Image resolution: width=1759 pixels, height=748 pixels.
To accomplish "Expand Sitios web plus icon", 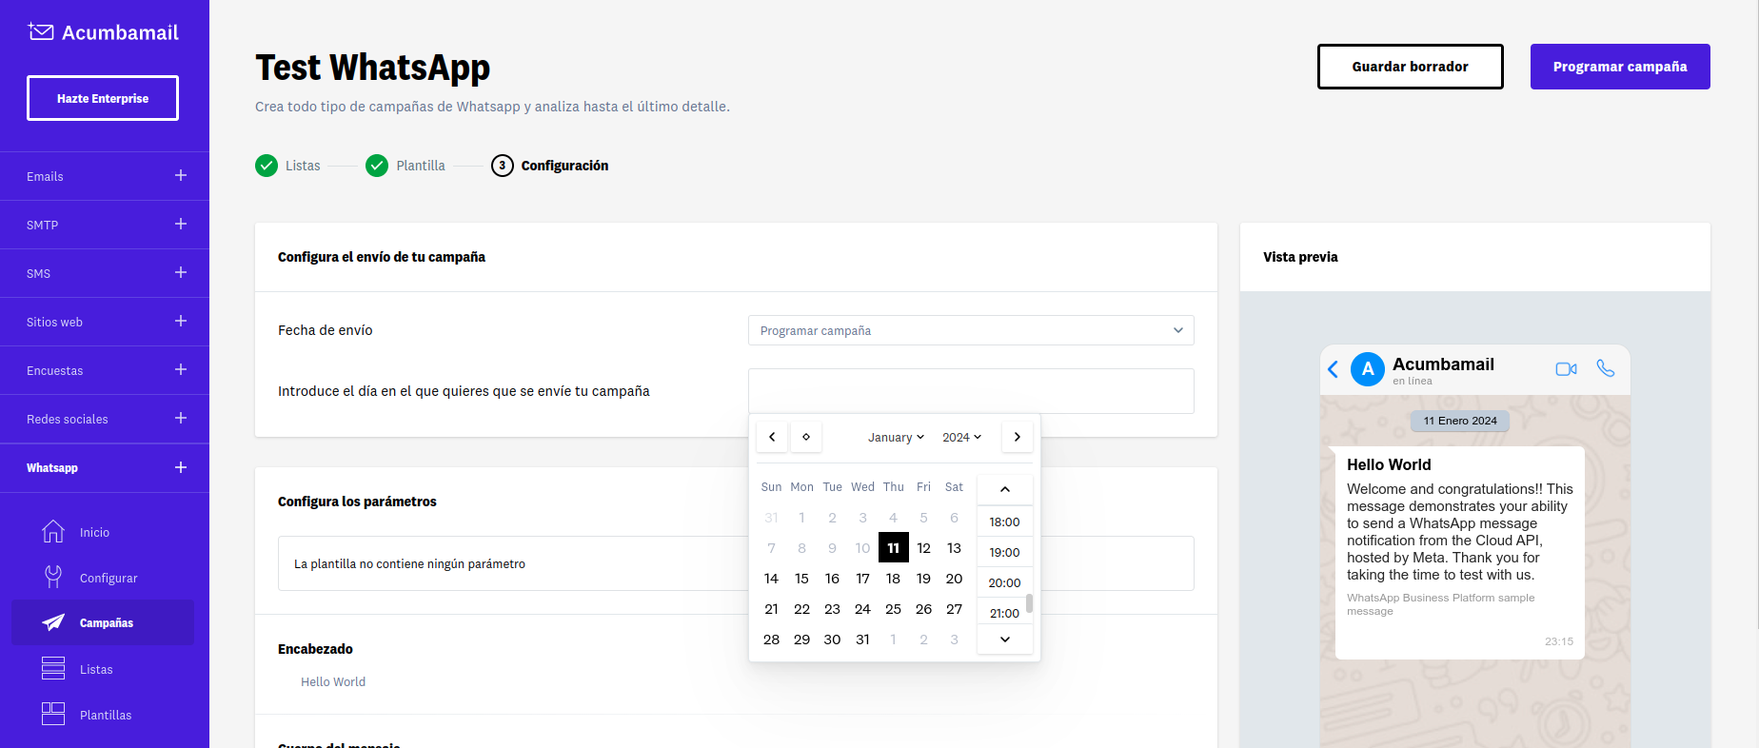I will (181, 321).
